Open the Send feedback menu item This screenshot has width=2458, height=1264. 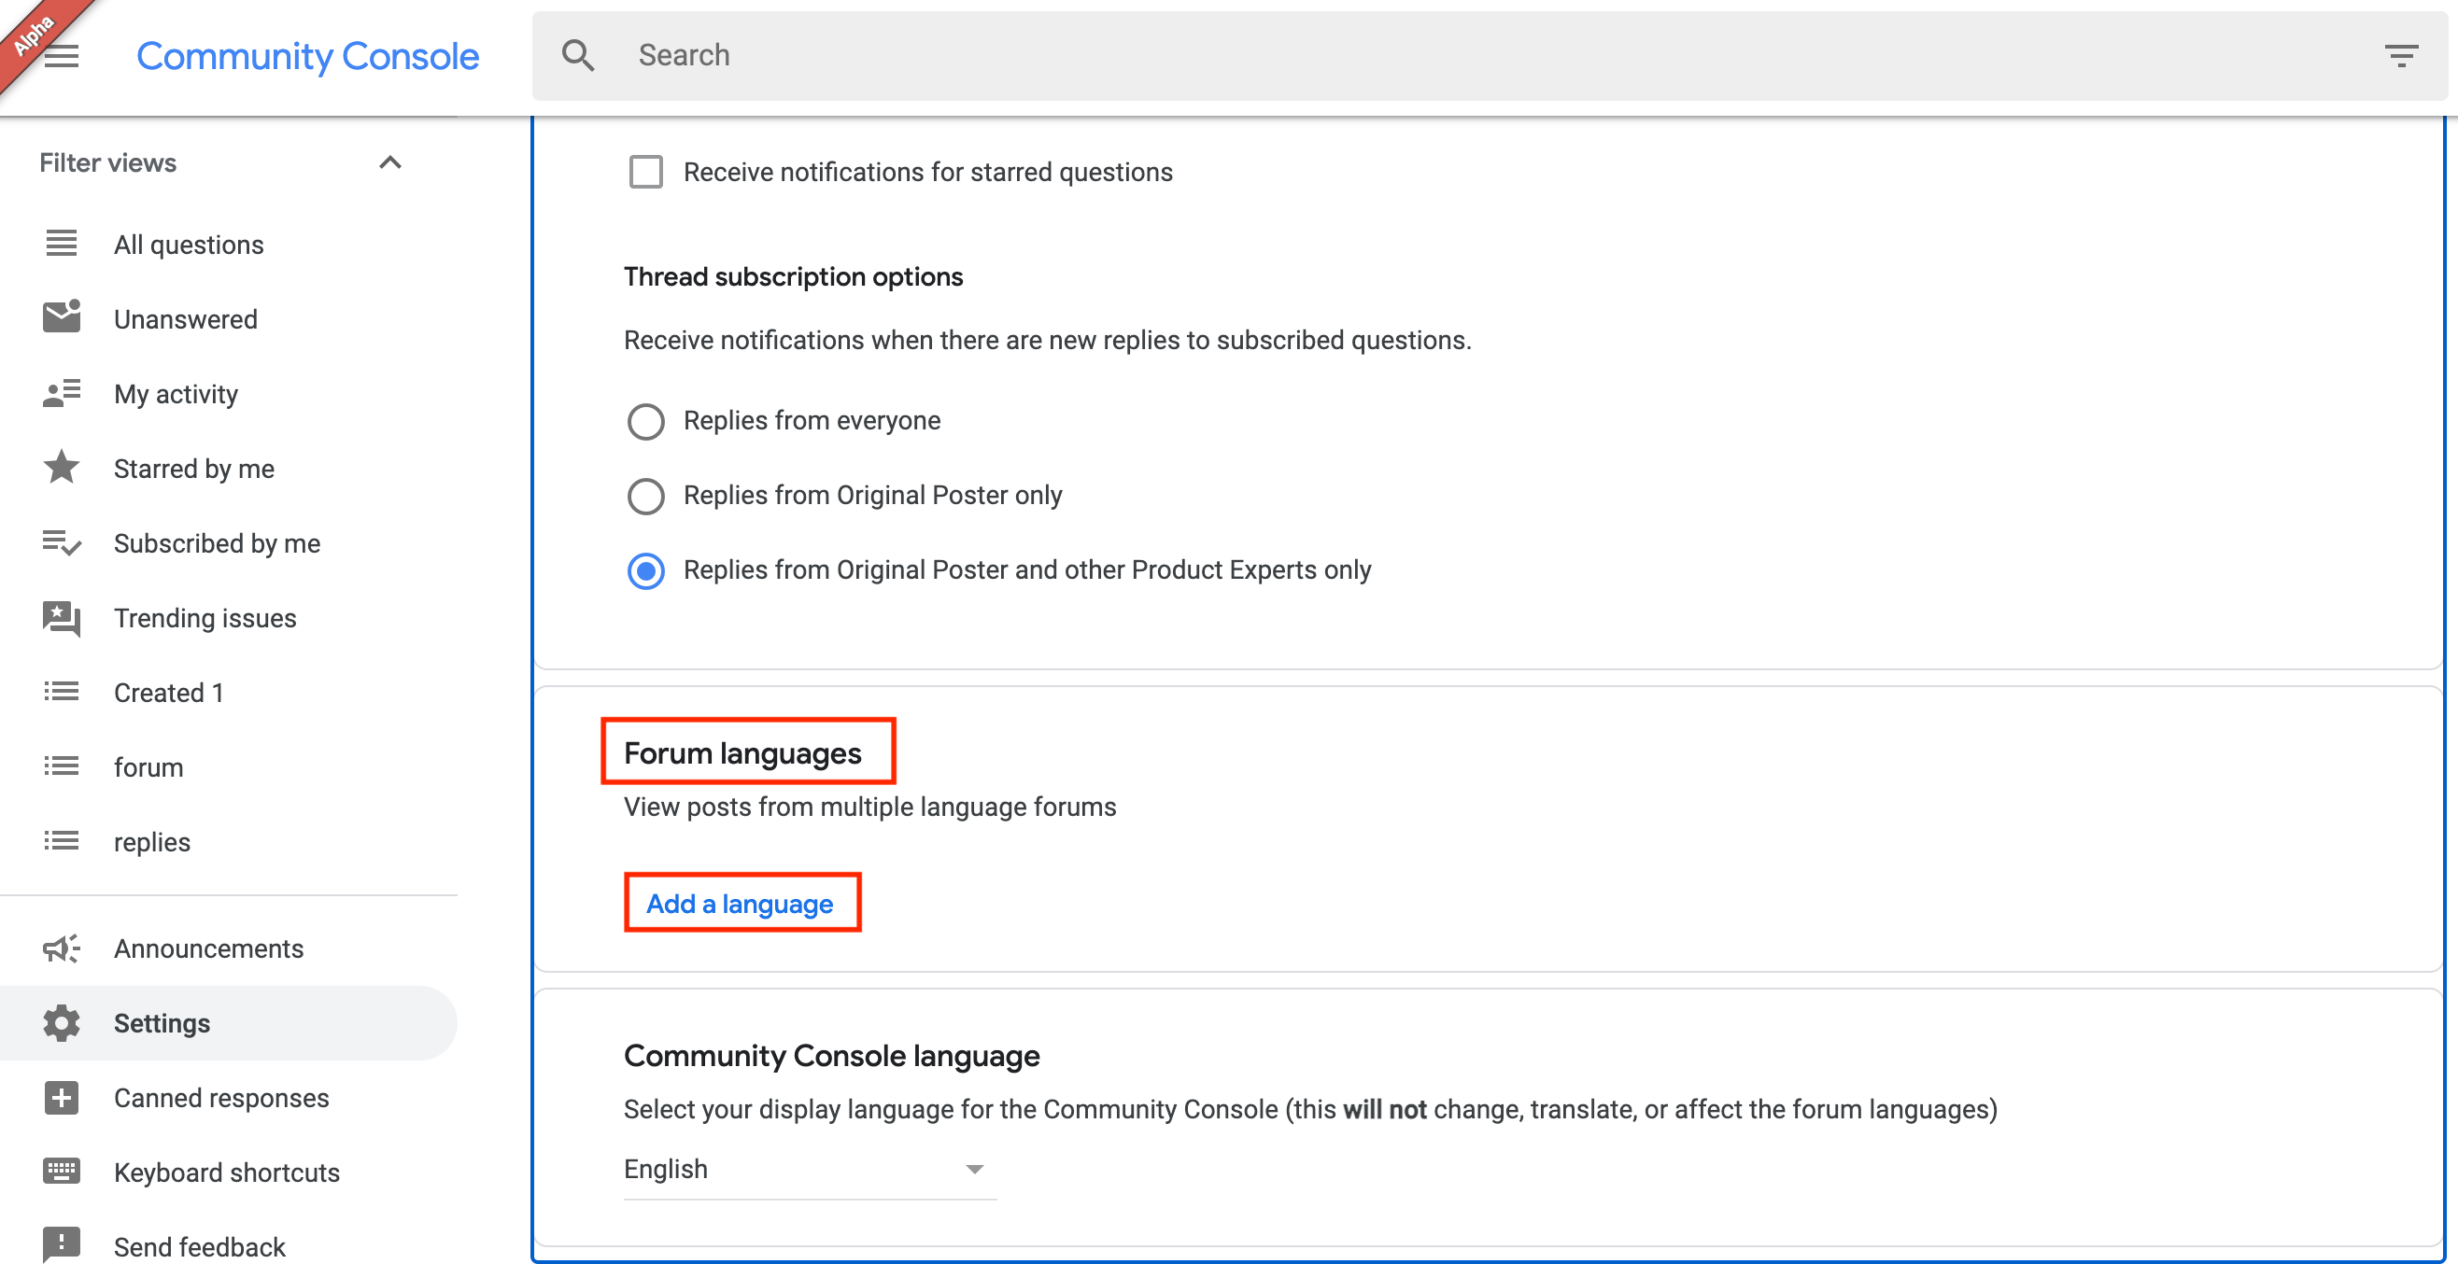[x=199, y=1245]
